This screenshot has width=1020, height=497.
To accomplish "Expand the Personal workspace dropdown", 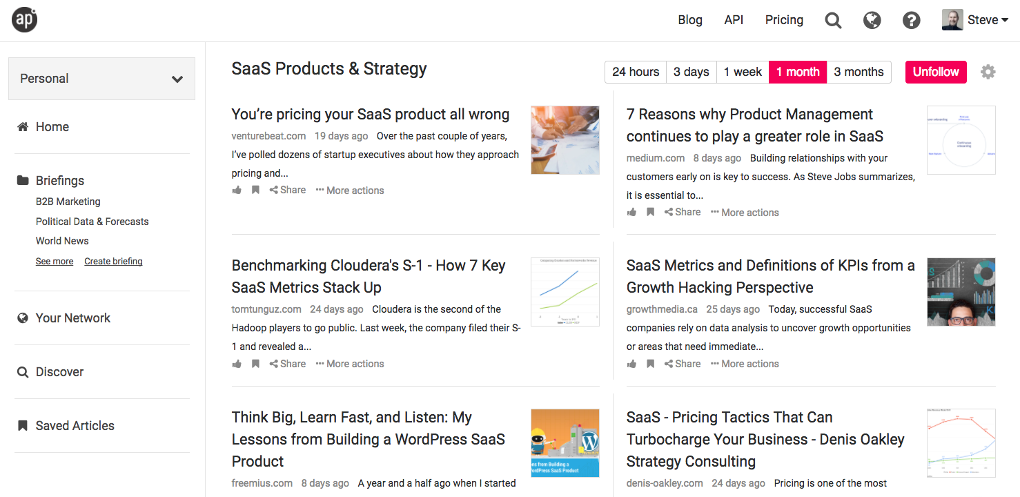I will 101,79.
